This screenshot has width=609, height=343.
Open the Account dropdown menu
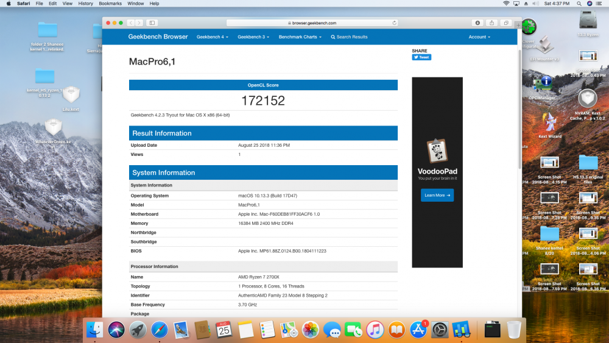(x=479, y=37)
